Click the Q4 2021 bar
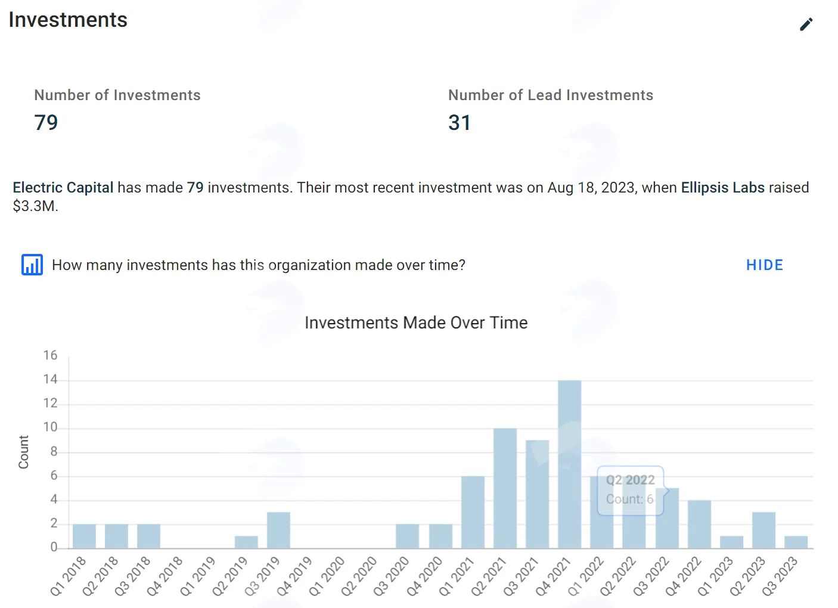838x608 pixels. click(x=569, y=464)
